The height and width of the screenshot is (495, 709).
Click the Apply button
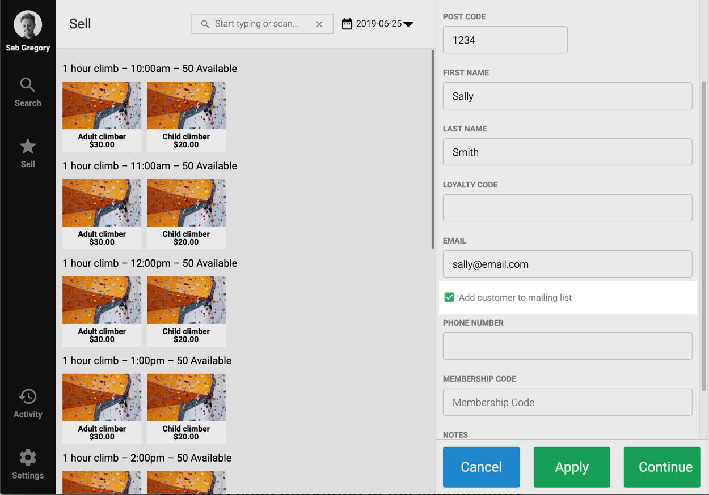(x=572, y=467)
